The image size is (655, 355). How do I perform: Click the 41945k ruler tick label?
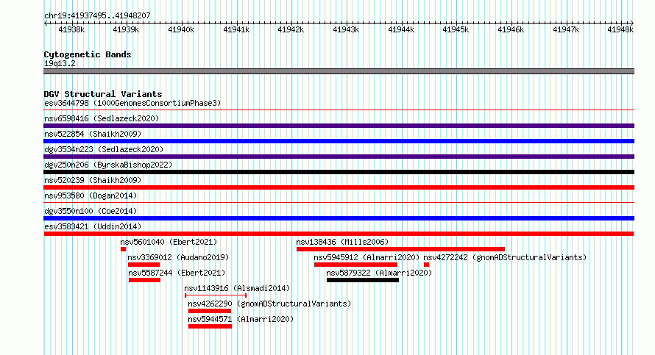[456, 29]
